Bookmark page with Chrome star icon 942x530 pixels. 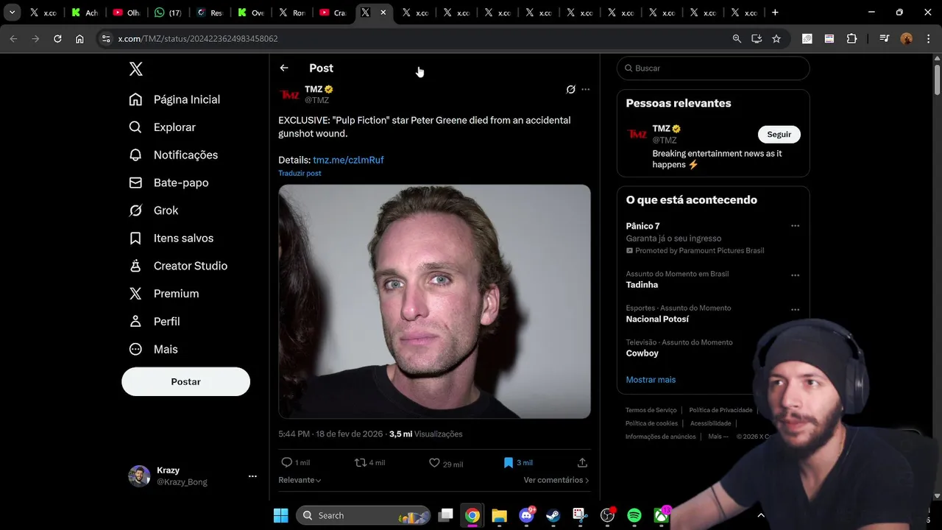pos(776,38)
